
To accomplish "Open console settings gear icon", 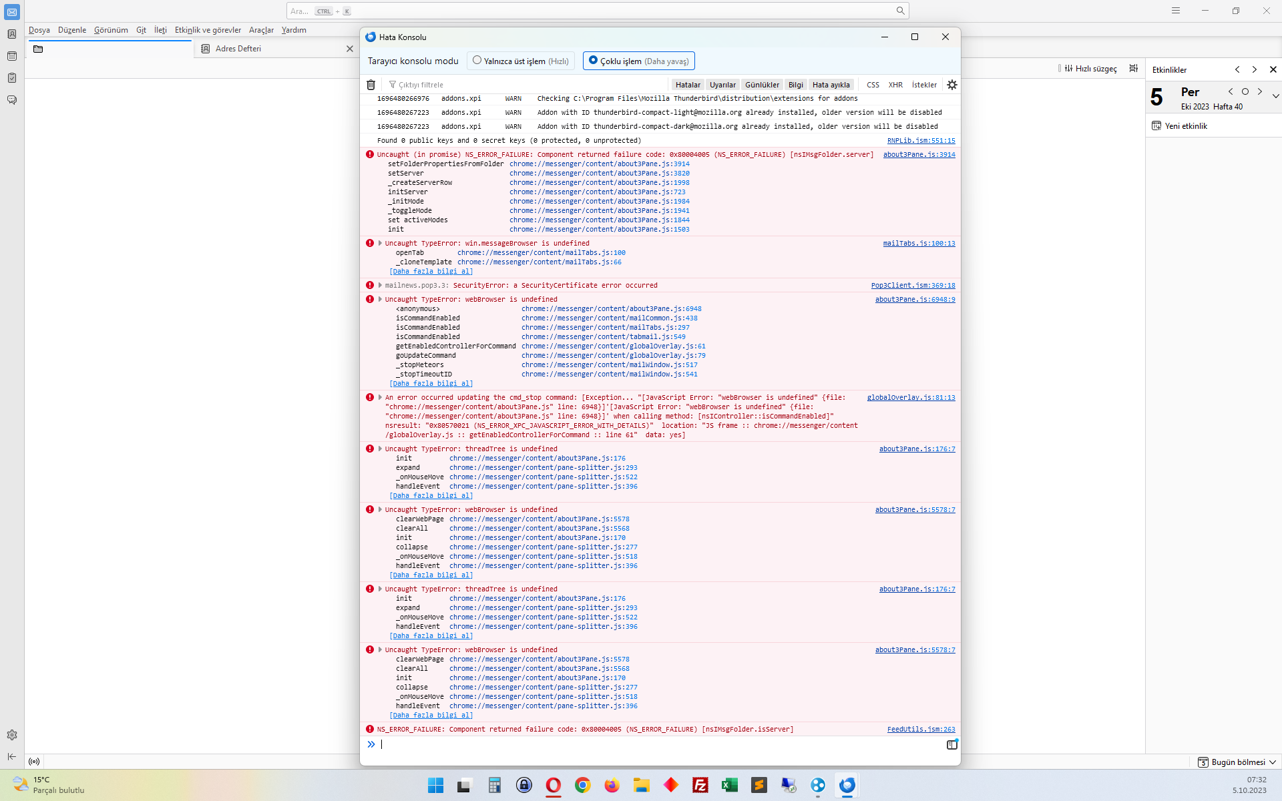I will point(952,85).
